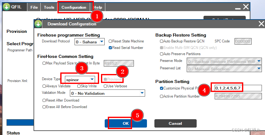This screenshot has width=265, height=135.
Task: Enable Reset After Download checkbox
Action: point(44,100)
